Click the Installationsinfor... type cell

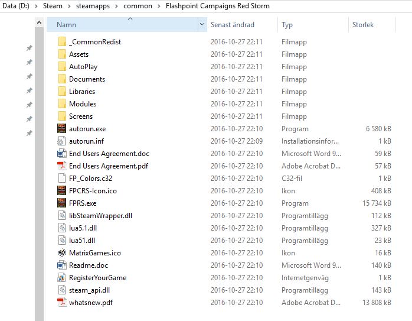pos(310,141)
